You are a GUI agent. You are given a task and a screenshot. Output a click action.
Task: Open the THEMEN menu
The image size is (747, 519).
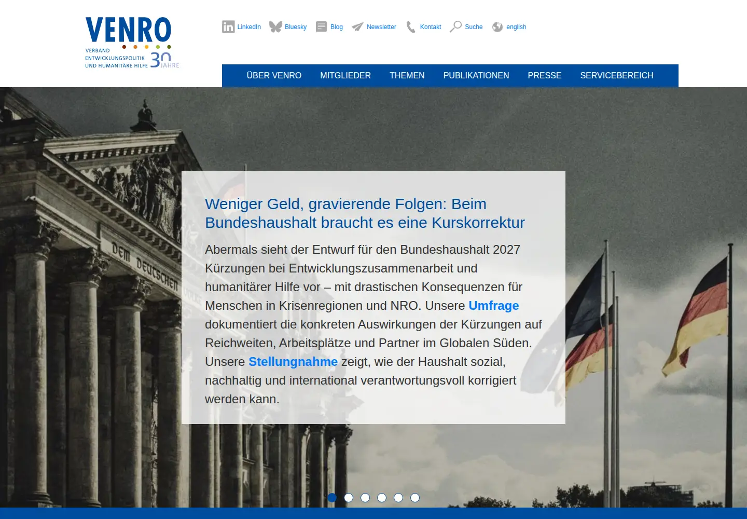tap(407, 76)
